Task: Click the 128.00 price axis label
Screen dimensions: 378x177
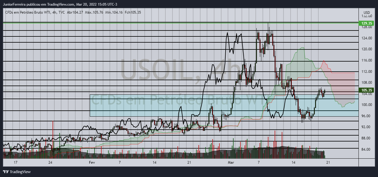Action: (367, 27)
